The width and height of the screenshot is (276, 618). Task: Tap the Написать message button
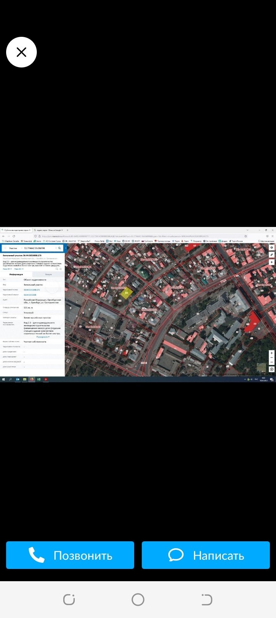pos(206,555)
